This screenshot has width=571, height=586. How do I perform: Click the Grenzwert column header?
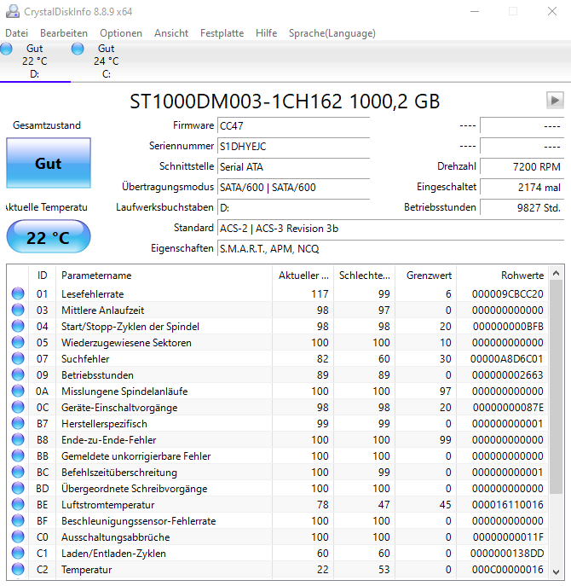pos(426,276)
